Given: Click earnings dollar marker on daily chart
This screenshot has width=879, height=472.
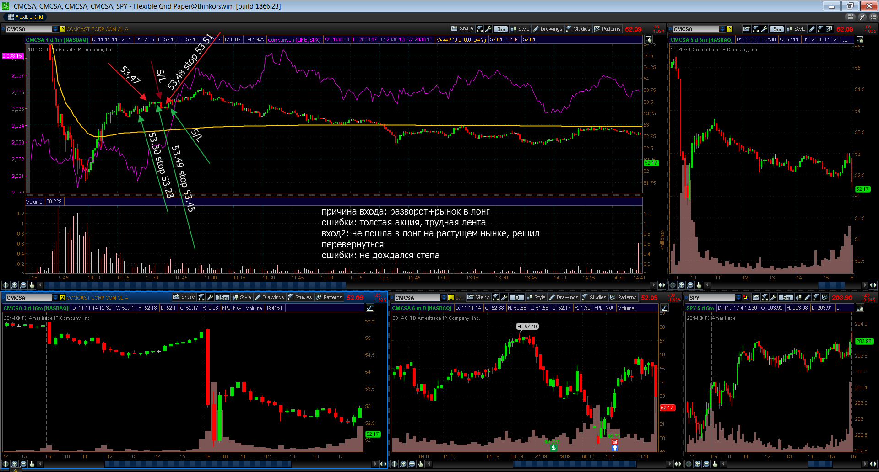Looking at the screenshot, I should (553, 448).
